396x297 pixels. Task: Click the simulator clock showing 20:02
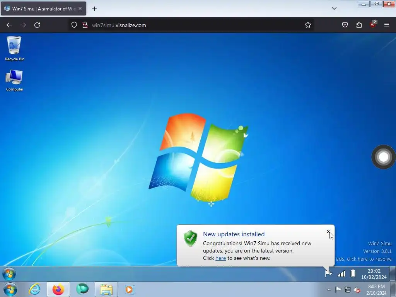coord(374,274)
